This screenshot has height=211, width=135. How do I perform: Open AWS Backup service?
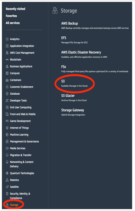tap(70, 23)
